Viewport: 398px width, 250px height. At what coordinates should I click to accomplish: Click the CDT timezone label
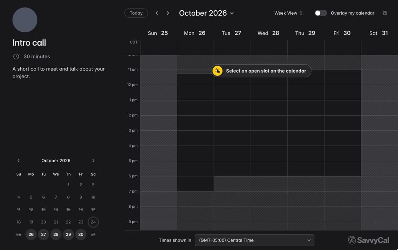click(x=133, y=42)
